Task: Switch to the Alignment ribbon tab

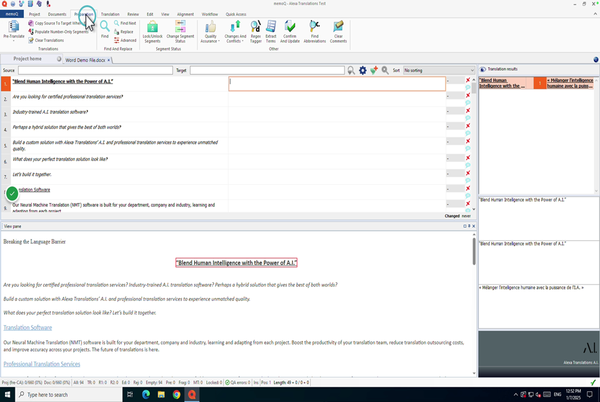Action: click(x=185, y=14)
